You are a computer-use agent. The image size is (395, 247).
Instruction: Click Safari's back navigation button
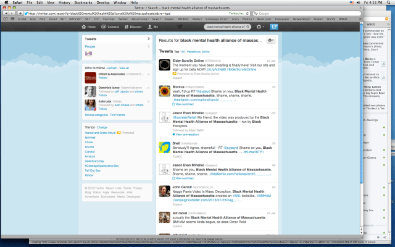coord(5,12)
